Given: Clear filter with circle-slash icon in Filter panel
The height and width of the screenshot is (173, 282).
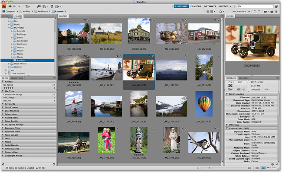Looking at the screenshot, I should [x=54, y=164].
